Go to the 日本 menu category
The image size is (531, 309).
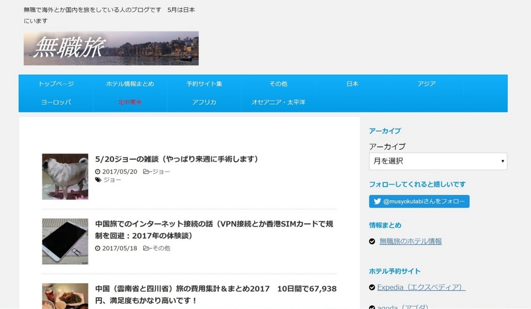pos(353,84)
